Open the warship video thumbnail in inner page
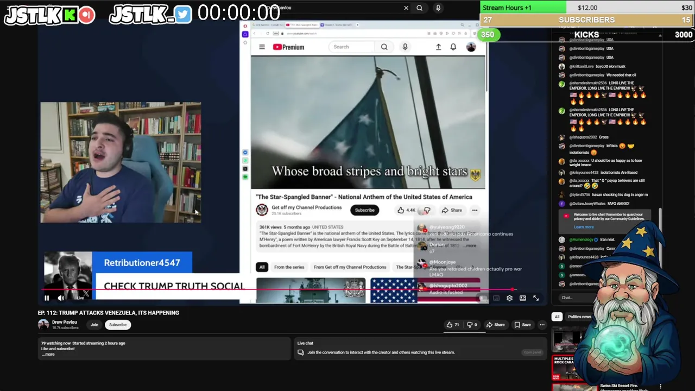695x391 pixels. click(x=311, y=291)
